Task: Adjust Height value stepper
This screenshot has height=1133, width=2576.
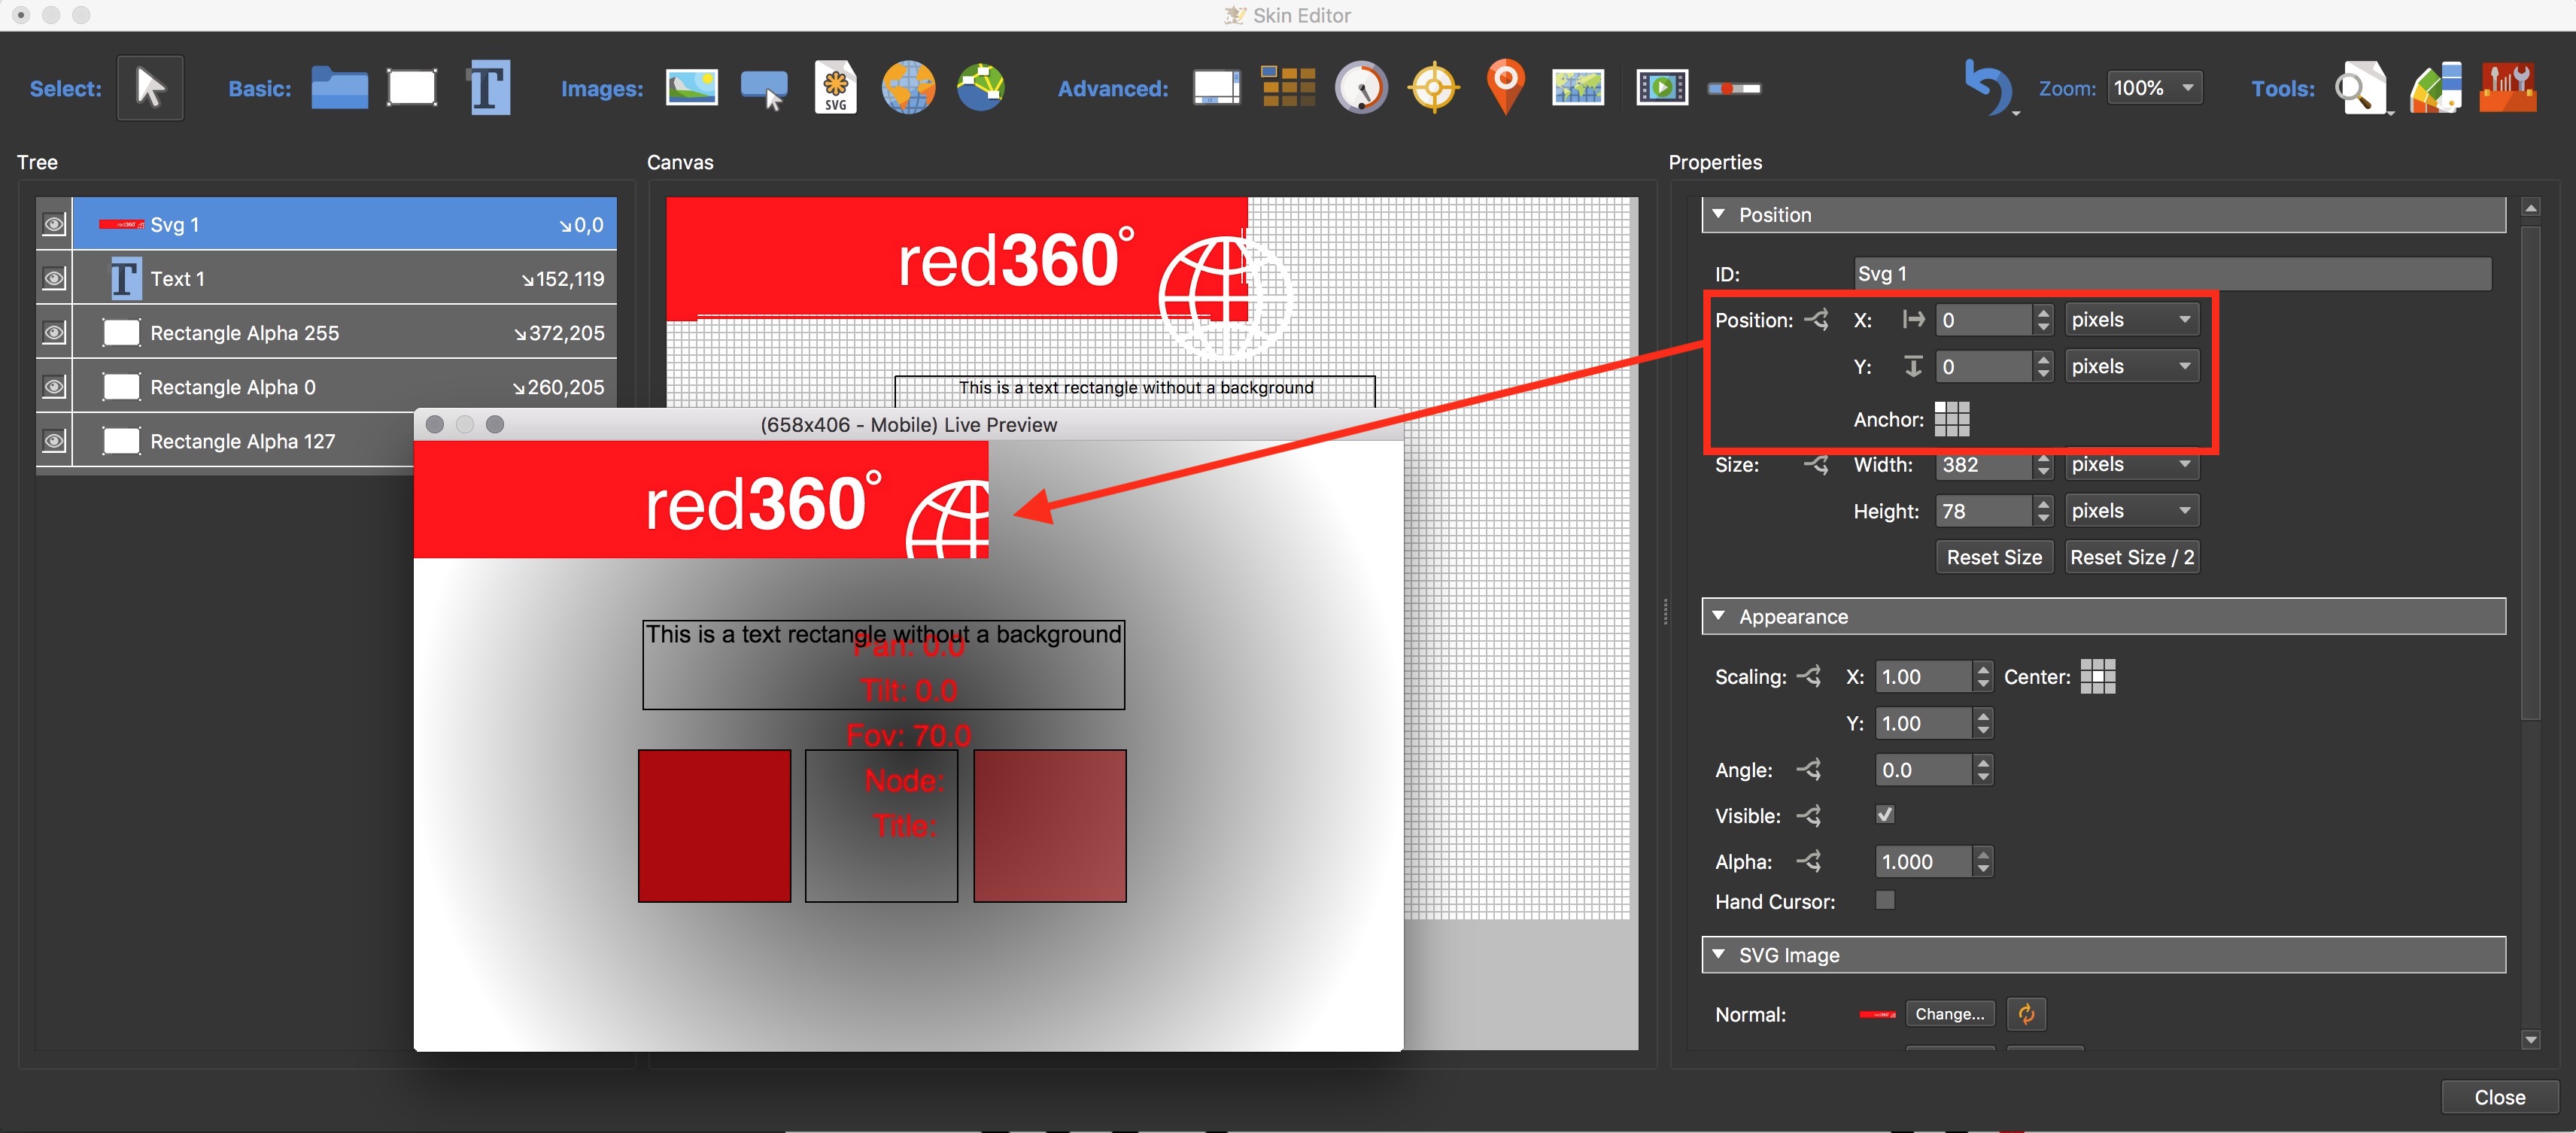Action: 2043,511
